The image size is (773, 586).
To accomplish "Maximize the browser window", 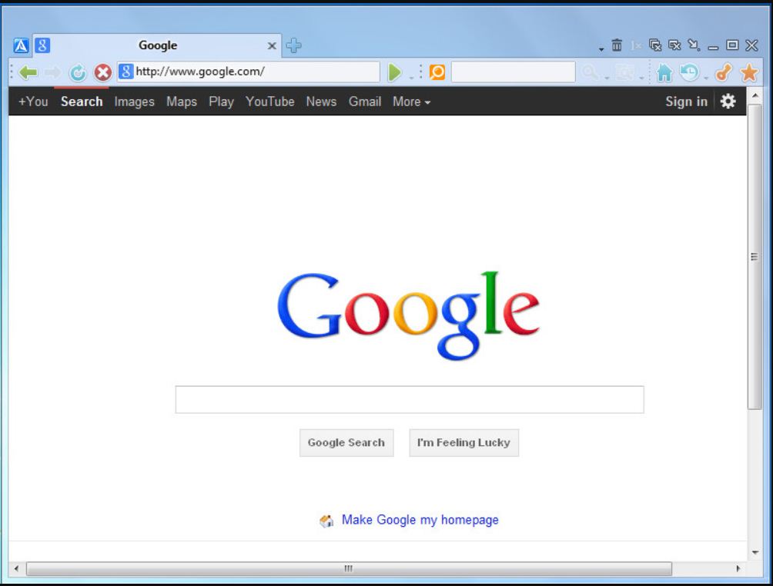I will 732,45.
